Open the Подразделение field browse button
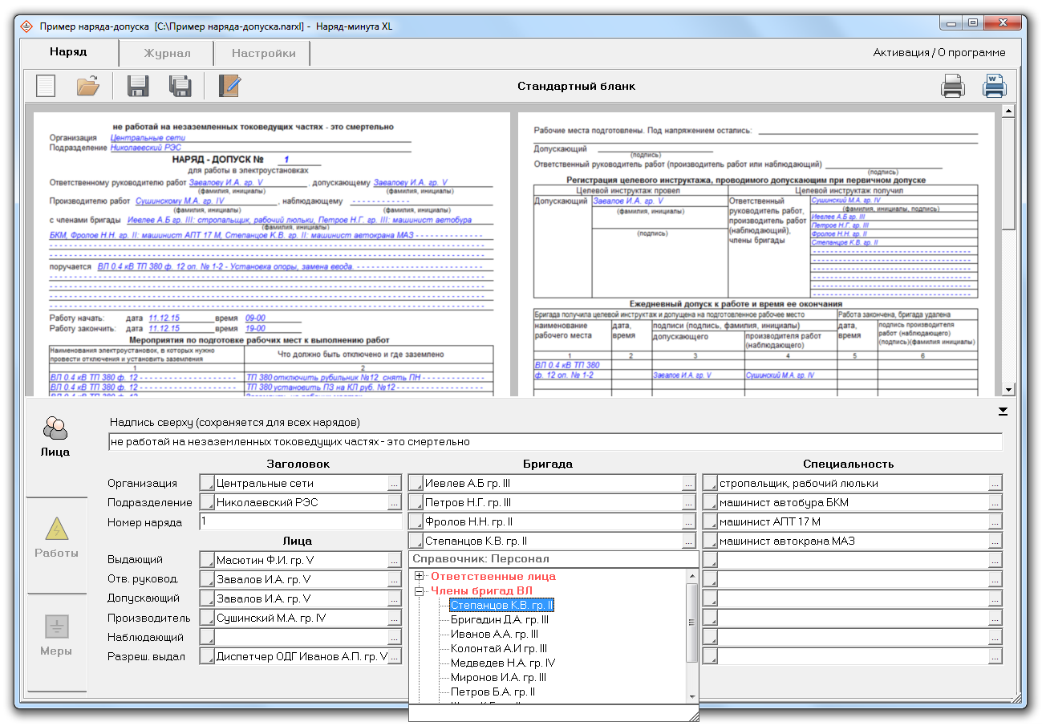The image size is (1042, 726). pyautogui.click(x=394, y=503)
